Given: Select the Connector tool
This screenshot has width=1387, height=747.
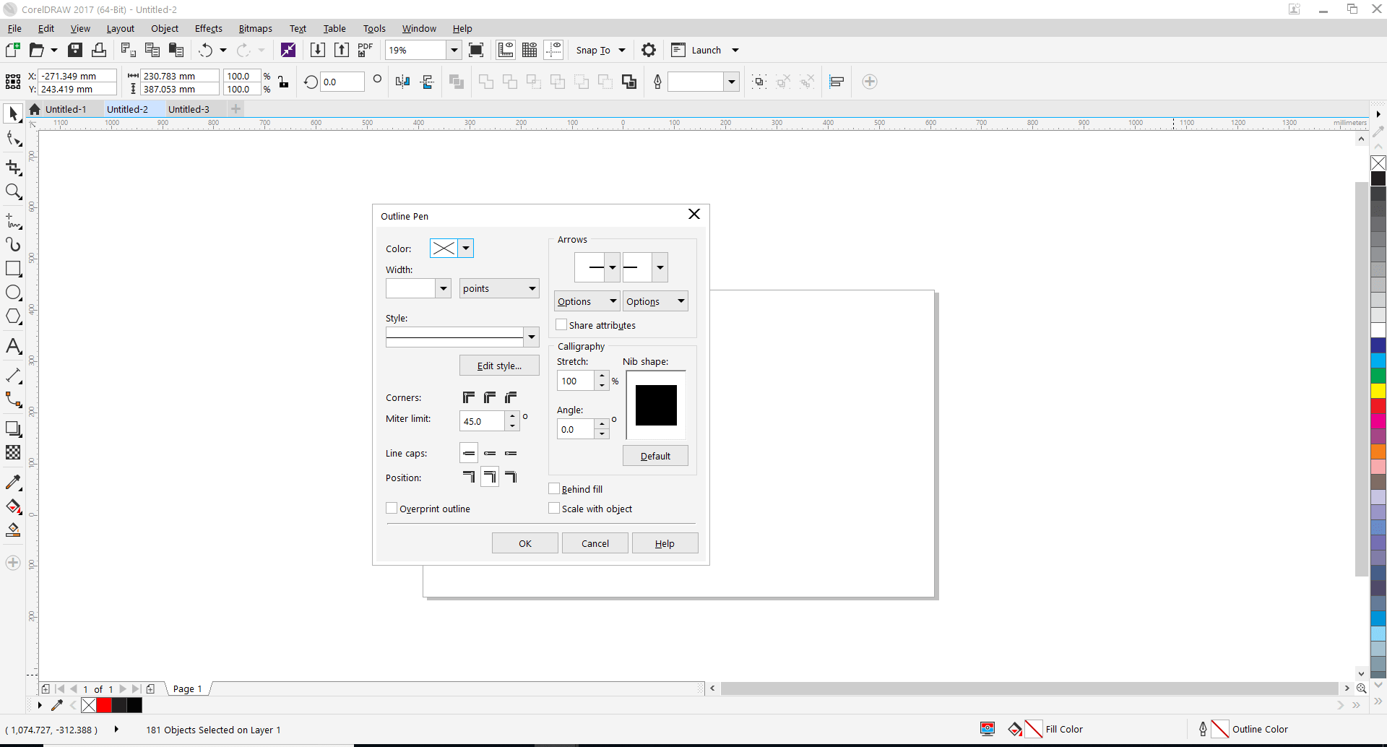Looking at the screenshot, I should click(13, 400).
